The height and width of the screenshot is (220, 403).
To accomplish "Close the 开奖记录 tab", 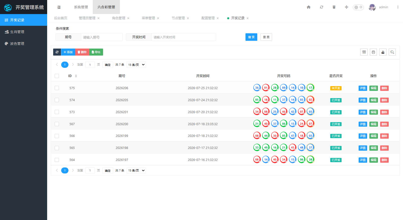I will [248, 18].
